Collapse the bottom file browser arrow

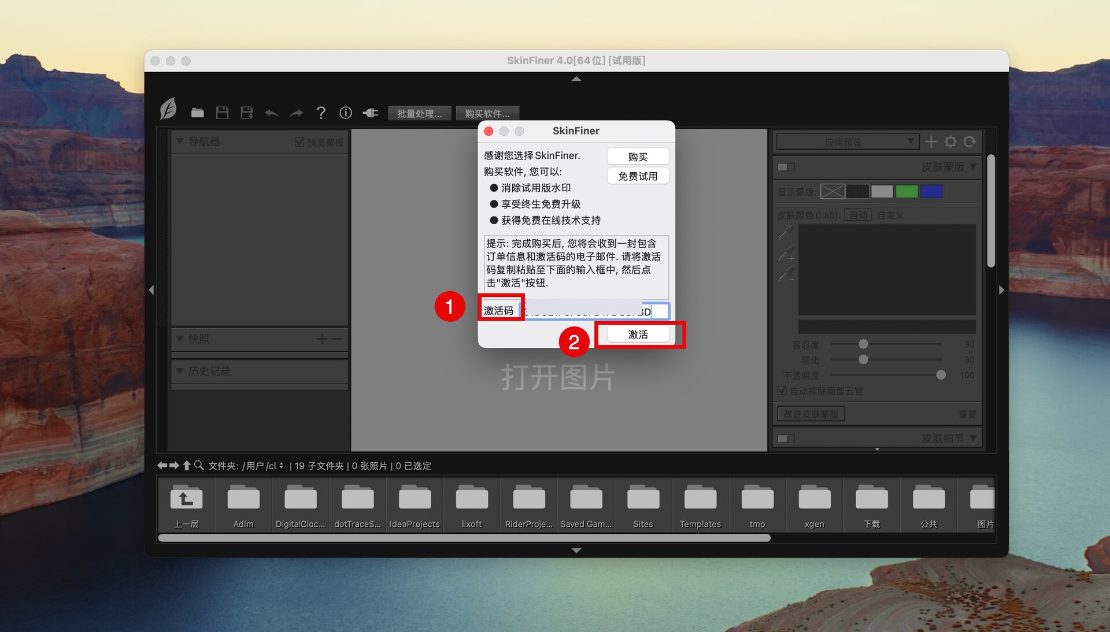576,551
